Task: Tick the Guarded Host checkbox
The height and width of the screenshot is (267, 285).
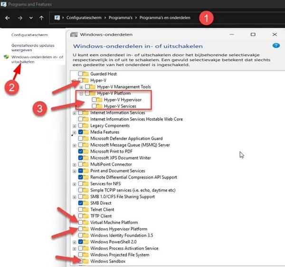Action: click(81, 74)
